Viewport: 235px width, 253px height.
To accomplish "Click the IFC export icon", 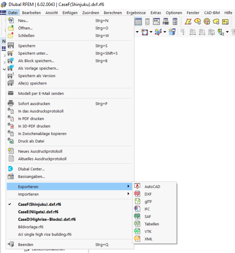I will click(x=137, y=209).
